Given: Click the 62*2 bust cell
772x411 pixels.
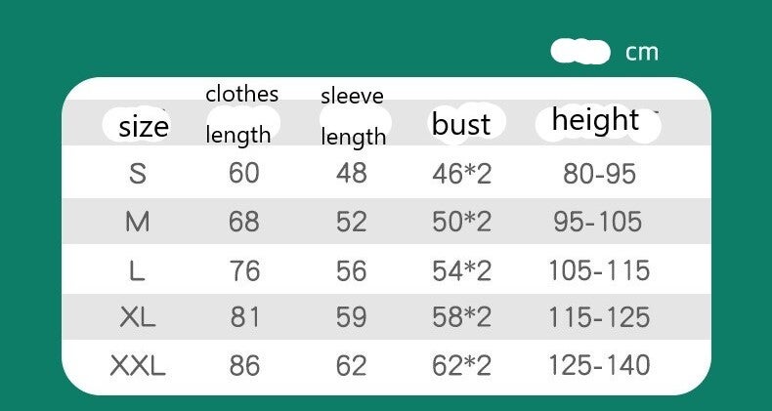Looking at the screenshot, I should (x=461, y=366).
